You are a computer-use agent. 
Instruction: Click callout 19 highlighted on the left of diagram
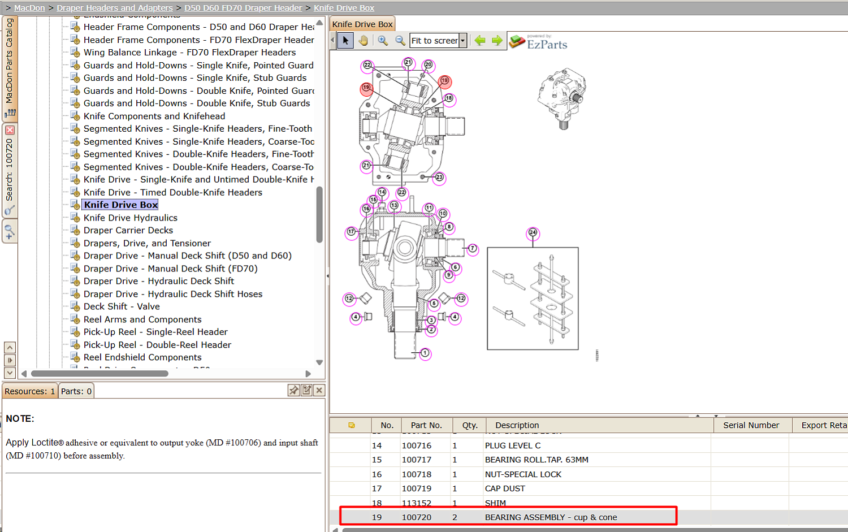tap(366, 88)
